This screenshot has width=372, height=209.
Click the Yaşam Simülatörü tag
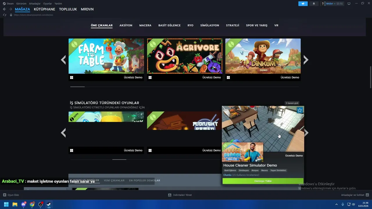[x=278, y=170]
